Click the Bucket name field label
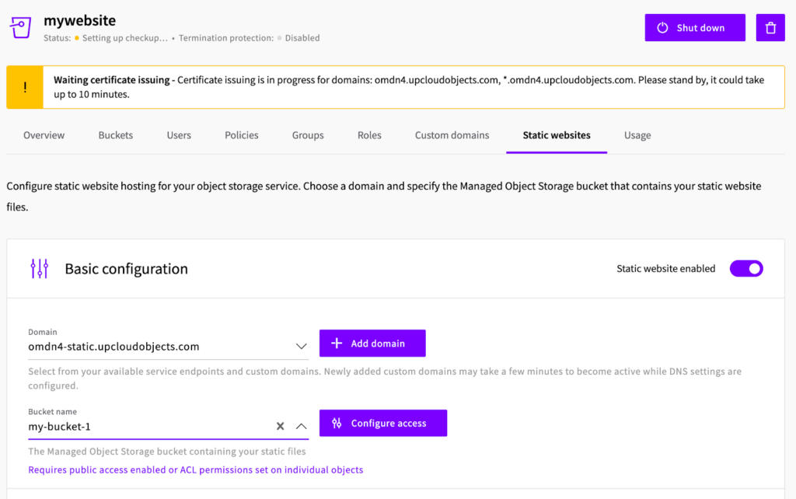Screen dimensions: 796x499 coord(52,411)
